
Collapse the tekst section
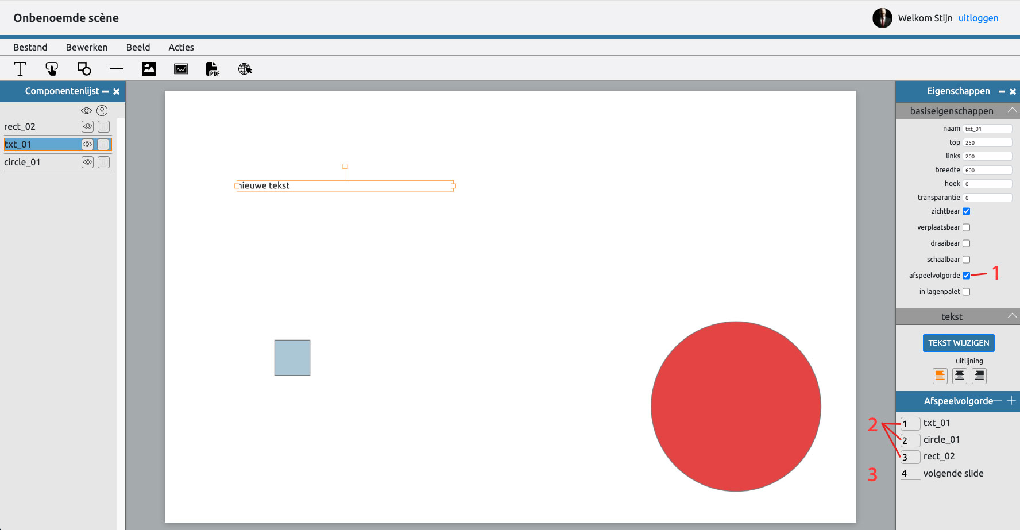point(1012,316)
